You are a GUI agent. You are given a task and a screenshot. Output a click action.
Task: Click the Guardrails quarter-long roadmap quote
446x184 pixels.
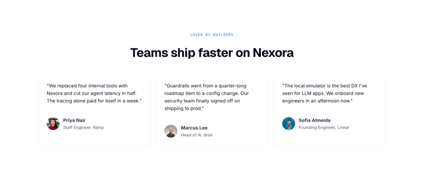pyautogui.click(x=207, y=97)
